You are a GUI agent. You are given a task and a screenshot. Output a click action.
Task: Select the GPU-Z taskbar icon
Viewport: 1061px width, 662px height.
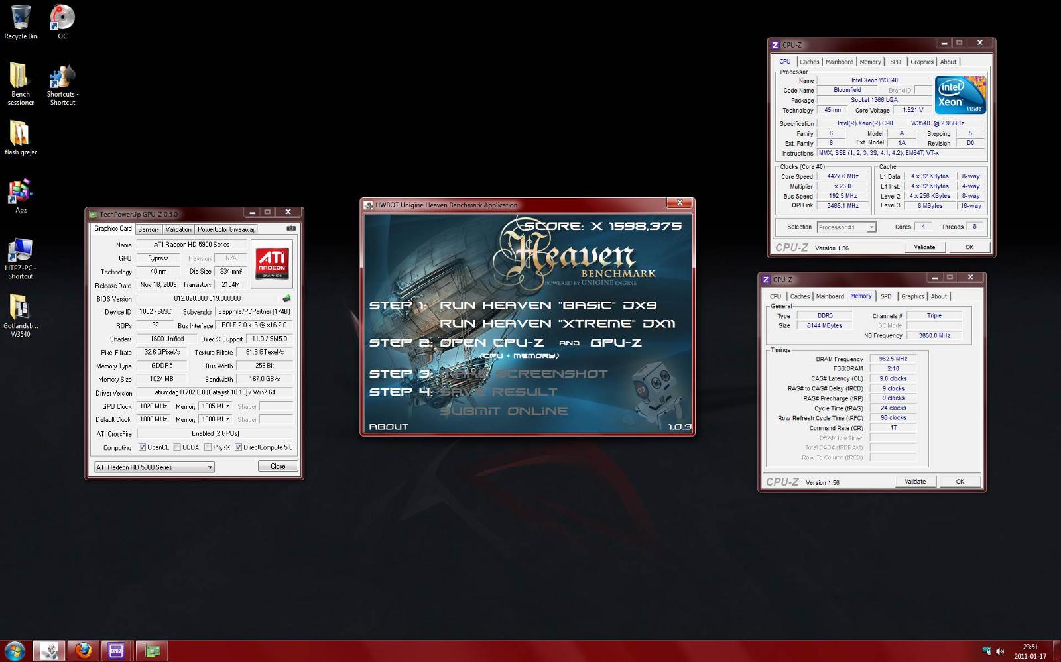[x=152, y=651]
